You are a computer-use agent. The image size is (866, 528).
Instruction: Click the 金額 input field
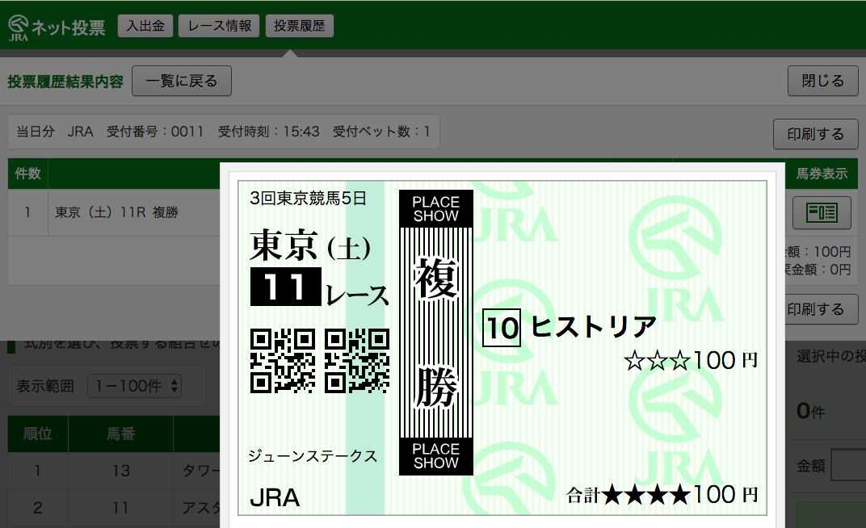pos(848,466)
